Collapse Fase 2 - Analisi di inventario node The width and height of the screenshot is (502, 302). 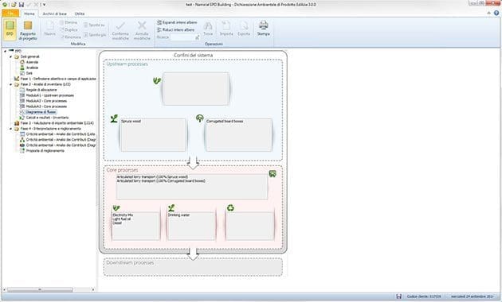11,84
